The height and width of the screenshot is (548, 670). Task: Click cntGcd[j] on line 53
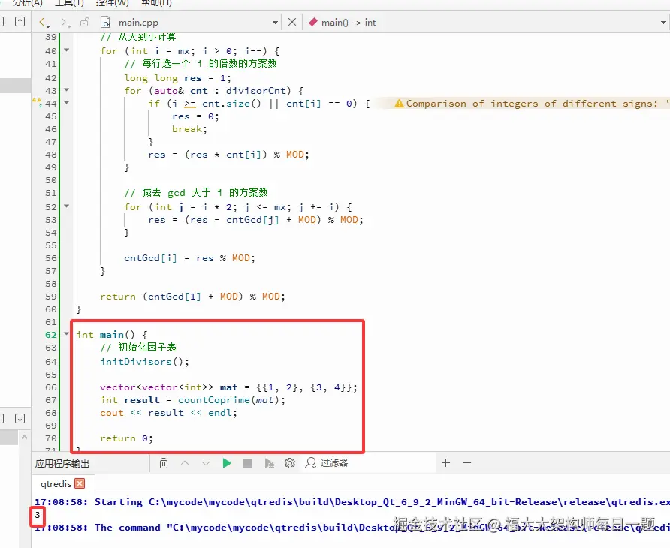point(252,220)
